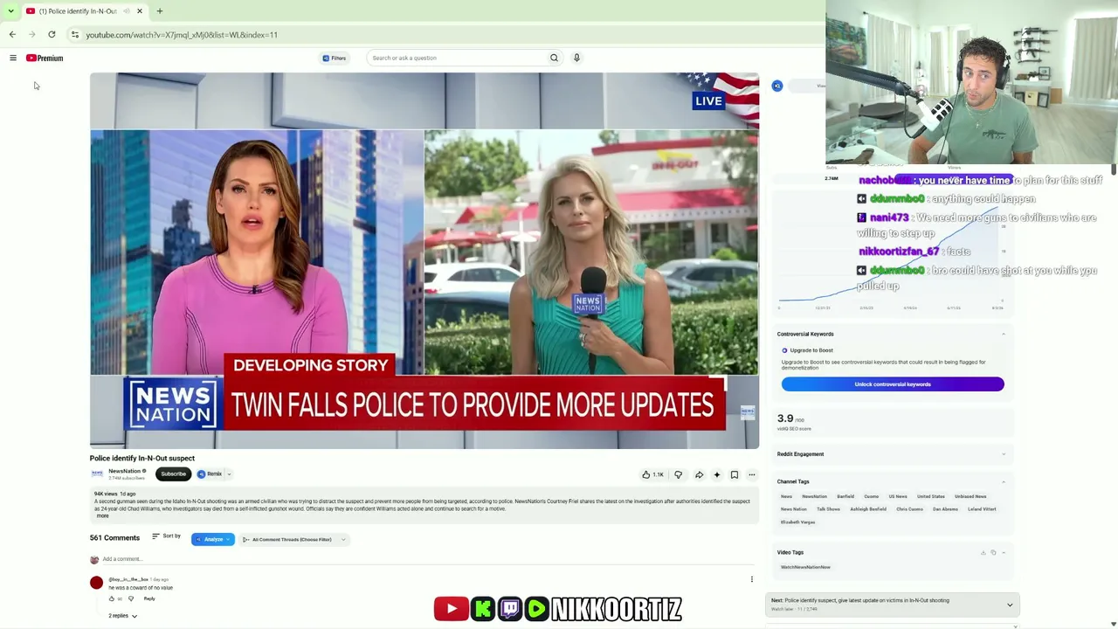Open the Analyze comments dropdown
The image size is (1118, 629).
pyautogui.click(x=213, y=539)
